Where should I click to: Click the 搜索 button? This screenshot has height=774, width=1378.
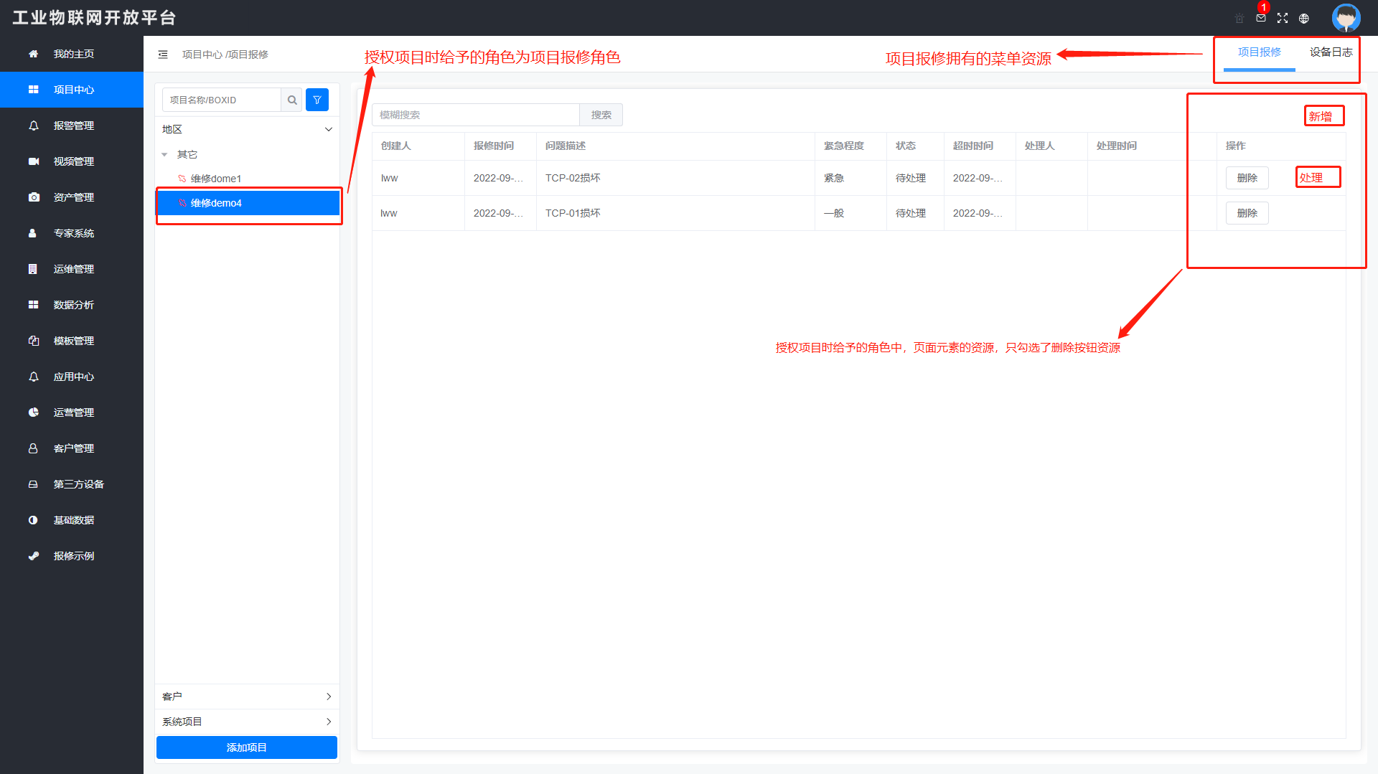pos(601,115)
